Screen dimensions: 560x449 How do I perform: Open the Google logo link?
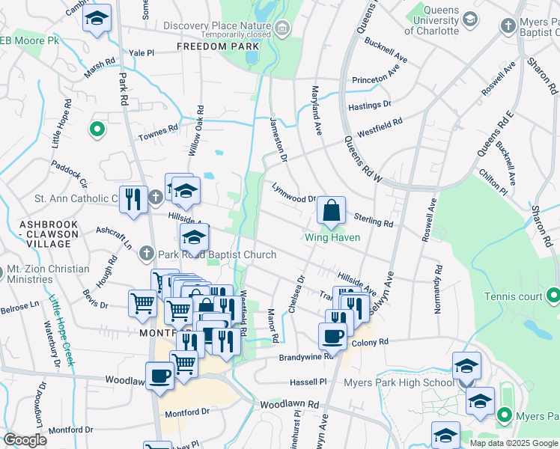pos(25,440)
